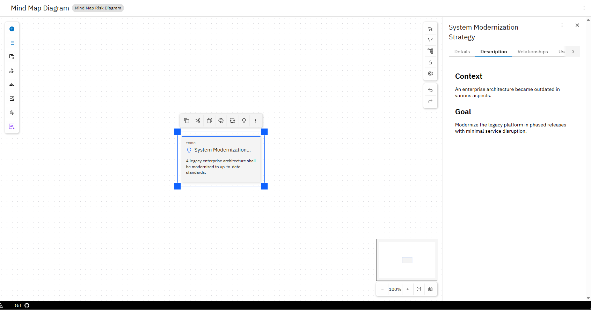Click the Mind Map Risk Diagram badge
The image size is (591, 310).
click(x=98, y=8)
